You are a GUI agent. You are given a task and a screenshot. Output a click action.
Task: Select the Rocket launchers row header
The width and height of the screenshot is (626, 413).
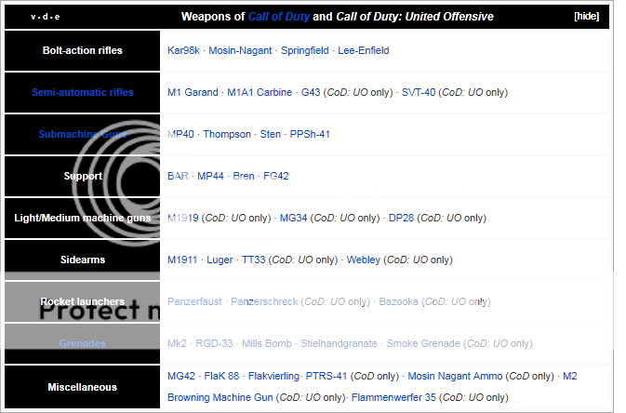point(82,301)
